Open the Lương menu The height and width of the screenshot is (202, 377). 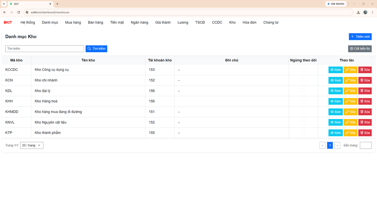coord(183,22)
